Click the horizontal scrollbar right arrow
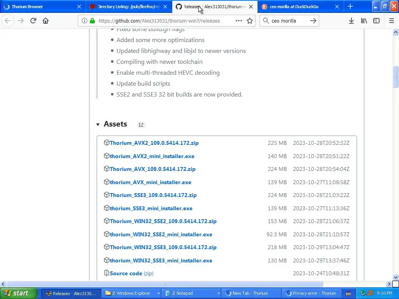 (x=388, y=284)
